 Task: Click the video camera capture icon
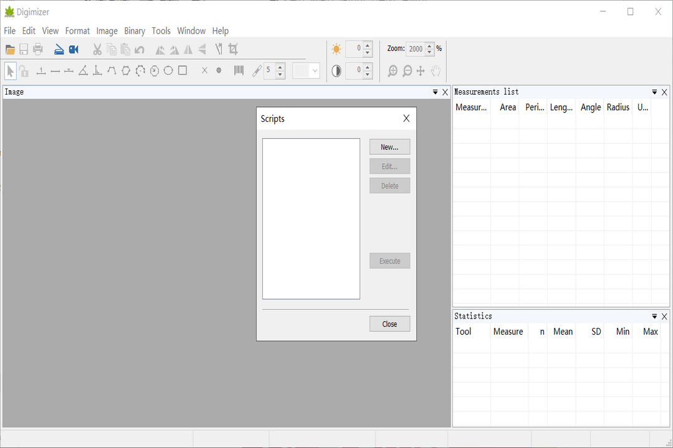point(74,49)
